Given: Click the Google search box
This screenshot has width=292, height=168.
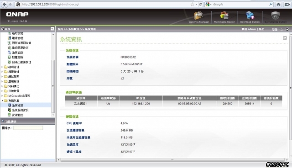Looking at the screenshot, I should pos(240,4).
